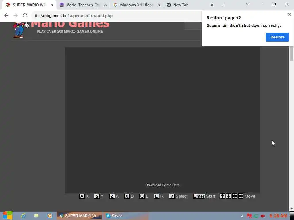Open the tab search chevron
The height and width of the screenshot is (220, 294).
(248, 4)
